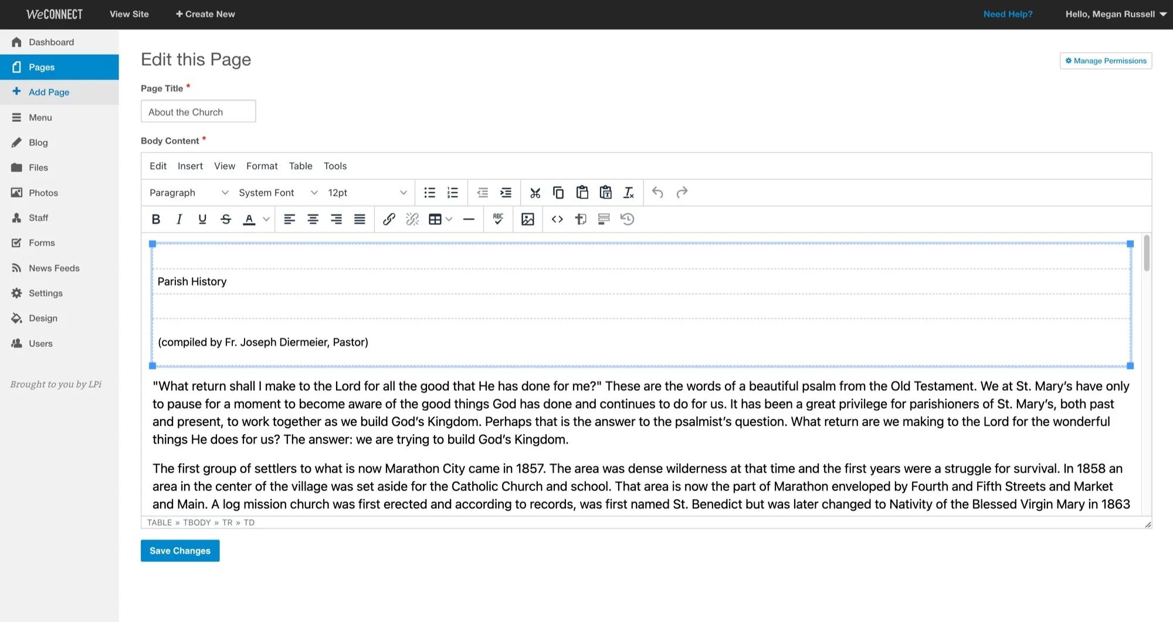Click the decrease indent icon
The image size is (1173, 622).
(483, 193)
